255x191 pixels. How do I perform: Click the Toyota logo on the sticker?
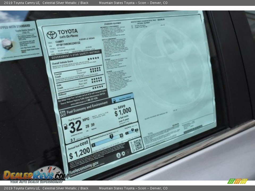(52, 35)
